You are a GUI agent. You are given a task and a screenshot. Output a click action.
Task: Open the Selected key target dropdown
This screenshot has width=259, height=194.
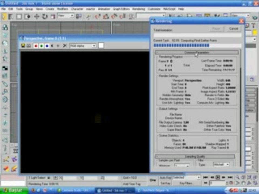point(187,178)
